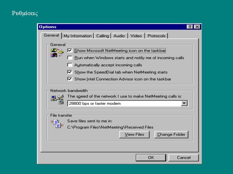
Task: Dismiss dialog with Cancel button
Action: tap(184, 158)
